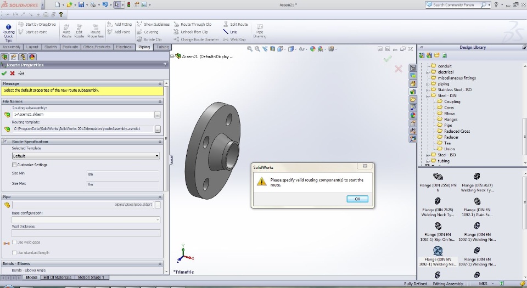Image resolution: width=527 pixels, height=288 pixels.
Task: Click Create New Folder icon in Design Library
Action: 436,55
